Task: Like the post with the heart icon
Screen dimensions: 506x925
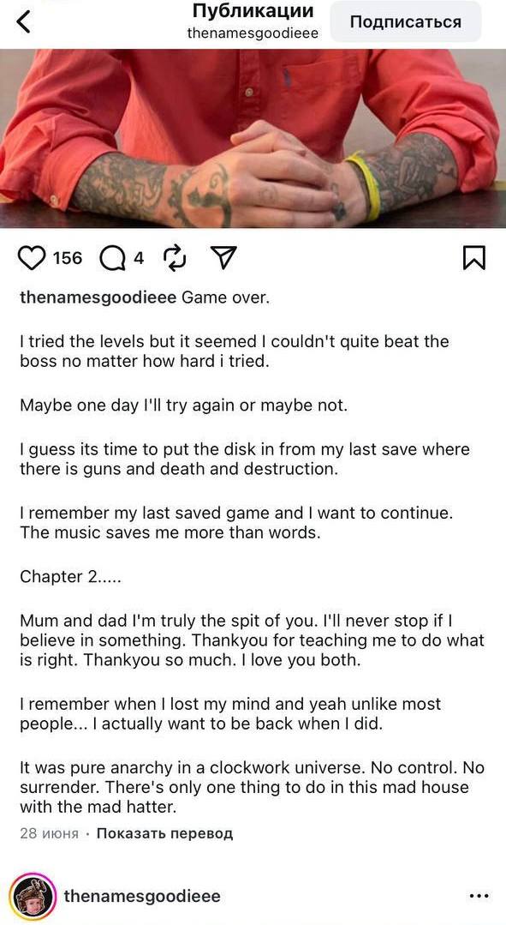Action: [33, 258]
